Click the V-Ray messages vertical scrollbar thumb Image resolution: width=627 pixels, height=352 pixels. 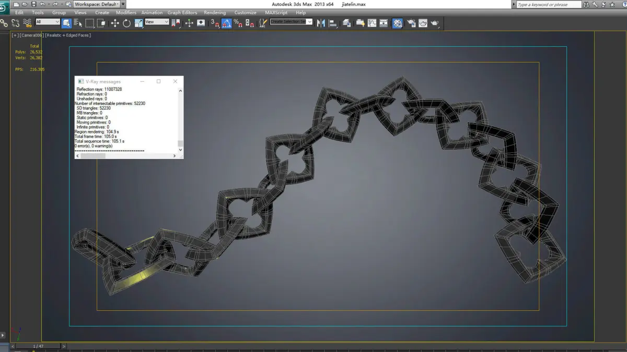point(181,143)
